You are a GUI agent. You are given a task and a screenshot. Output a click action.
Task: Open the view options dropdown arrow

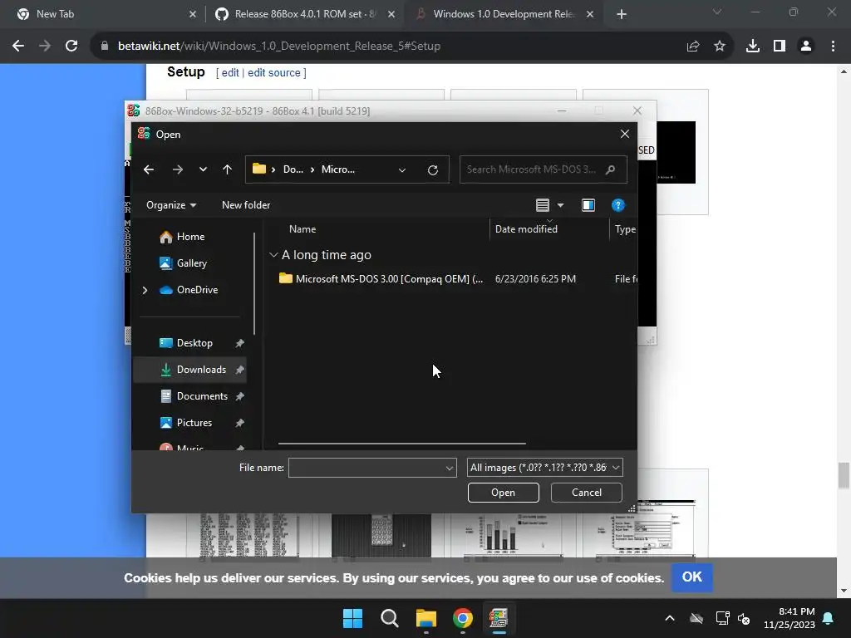click(561, 205)
